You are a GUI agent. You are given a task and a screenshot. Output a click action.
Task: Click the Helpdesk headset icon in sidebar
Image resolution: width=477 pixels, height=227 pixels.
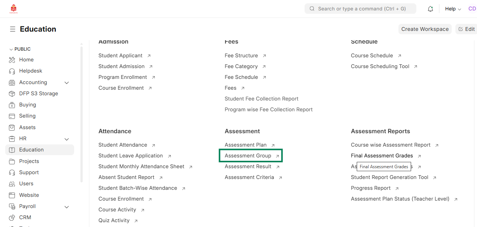coord(12,71)
